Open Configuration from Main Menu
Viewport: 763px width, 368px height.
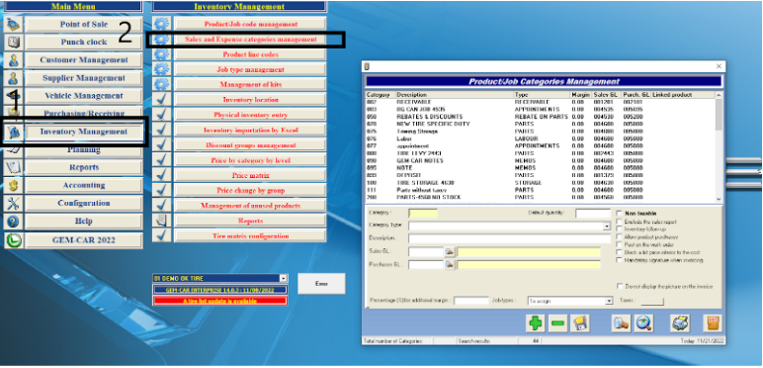(x=84, y=204)
